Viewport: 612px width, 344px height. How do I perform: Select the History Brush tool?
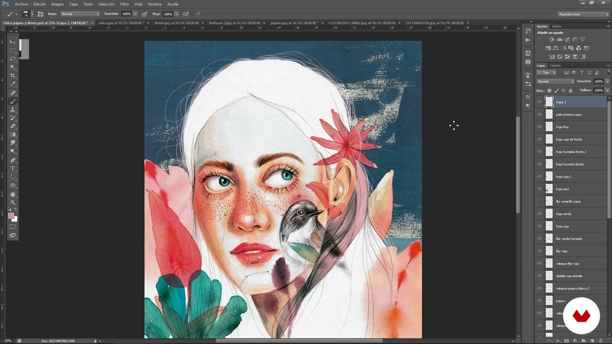coord(13,118)
